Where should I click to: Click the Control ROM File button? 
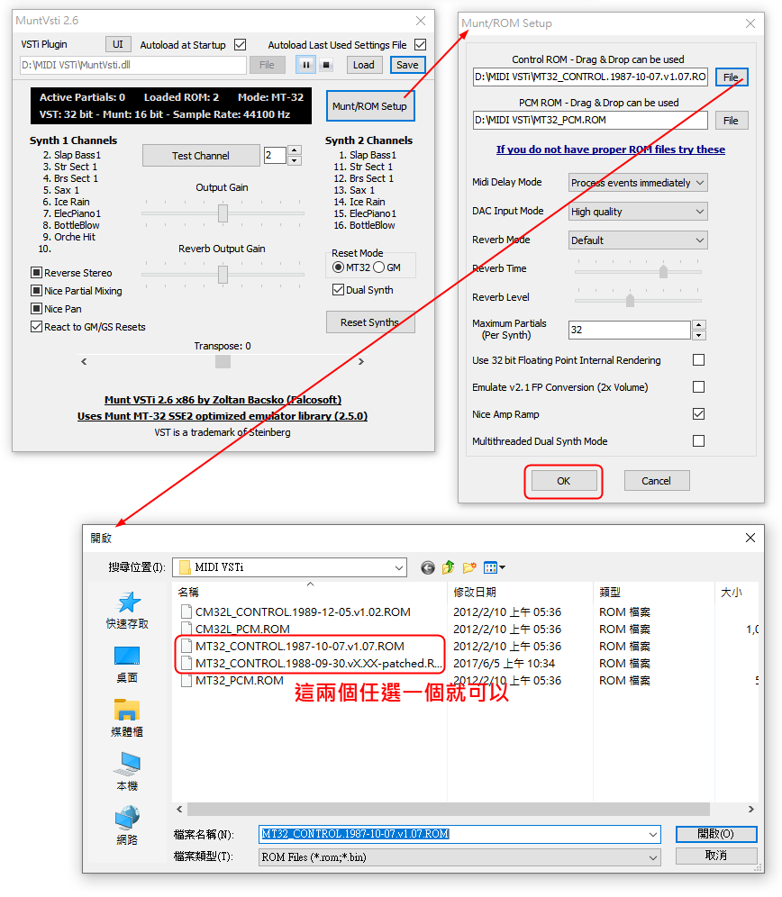pyautogui.click(x=731, y=77)
